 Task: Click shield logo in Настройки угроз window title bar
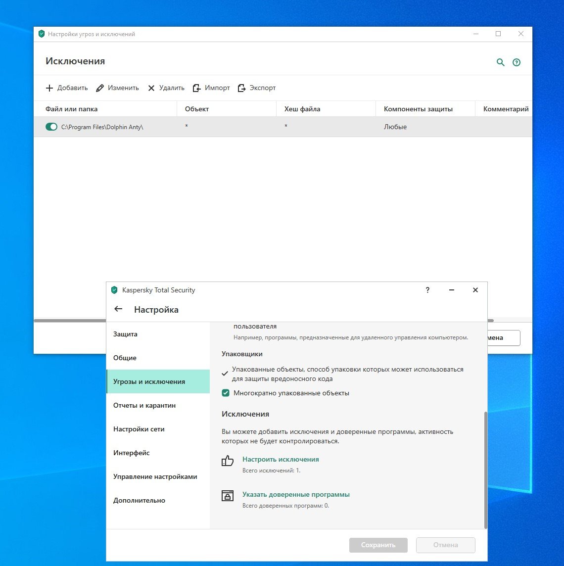(x=42, y=34)
